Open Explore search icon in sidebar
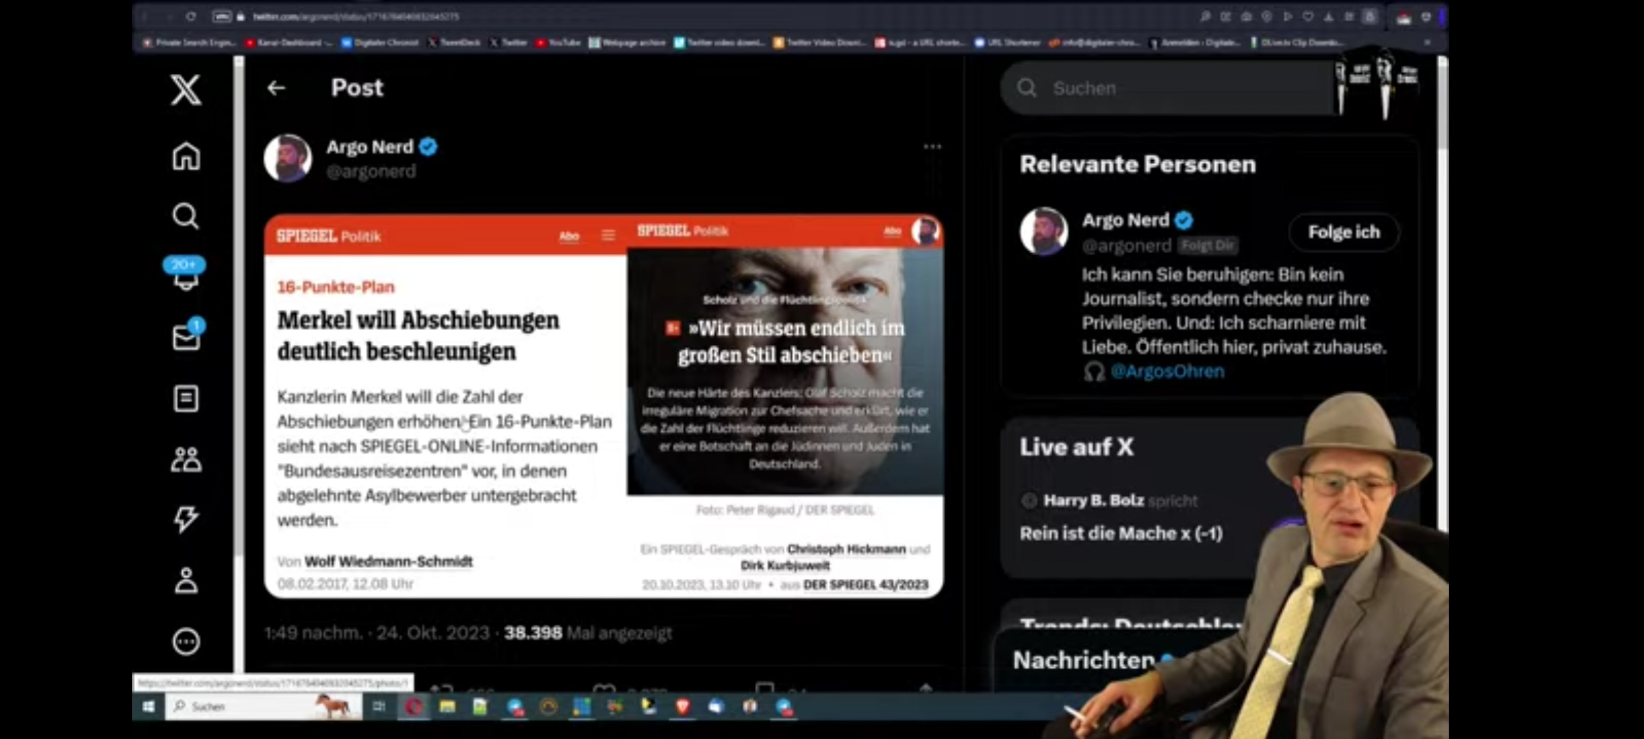This screenshot has width=1644, height=739. [x=186, y=216]
